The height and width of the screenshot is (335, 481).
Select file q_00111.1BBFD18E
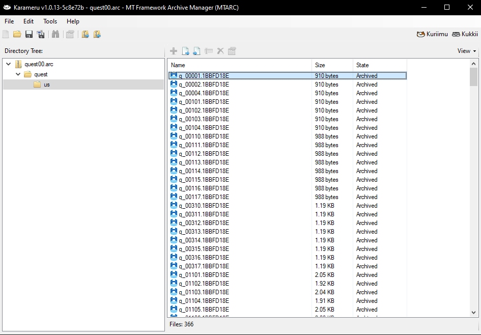click(288, 145)
